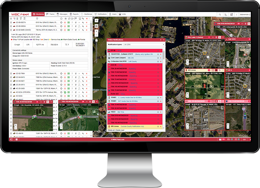260x188 pixels.
Task: Click the dataremote user logout button
Action: point(245,15)
